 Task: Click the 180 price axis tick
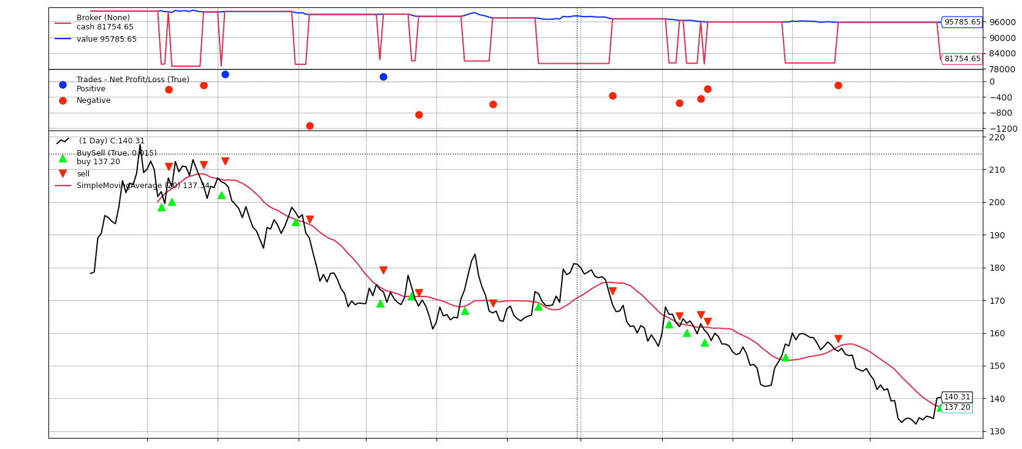click(x=997, y=268)
